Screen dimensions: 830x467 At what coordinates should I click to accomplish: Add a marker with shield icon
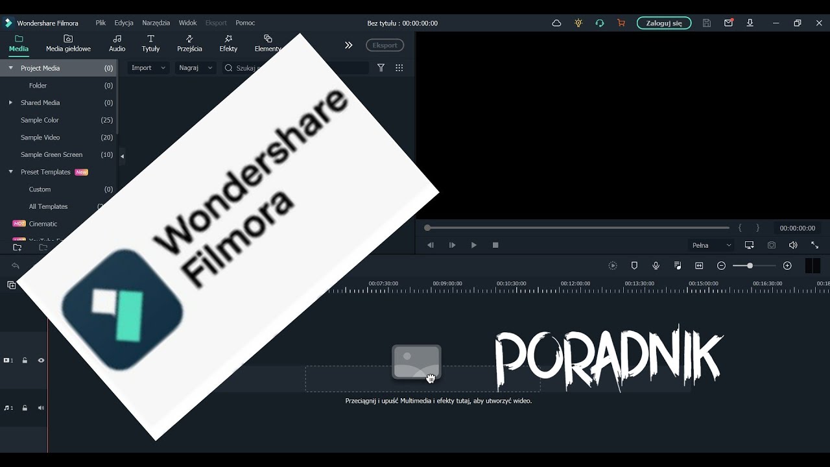634,265
